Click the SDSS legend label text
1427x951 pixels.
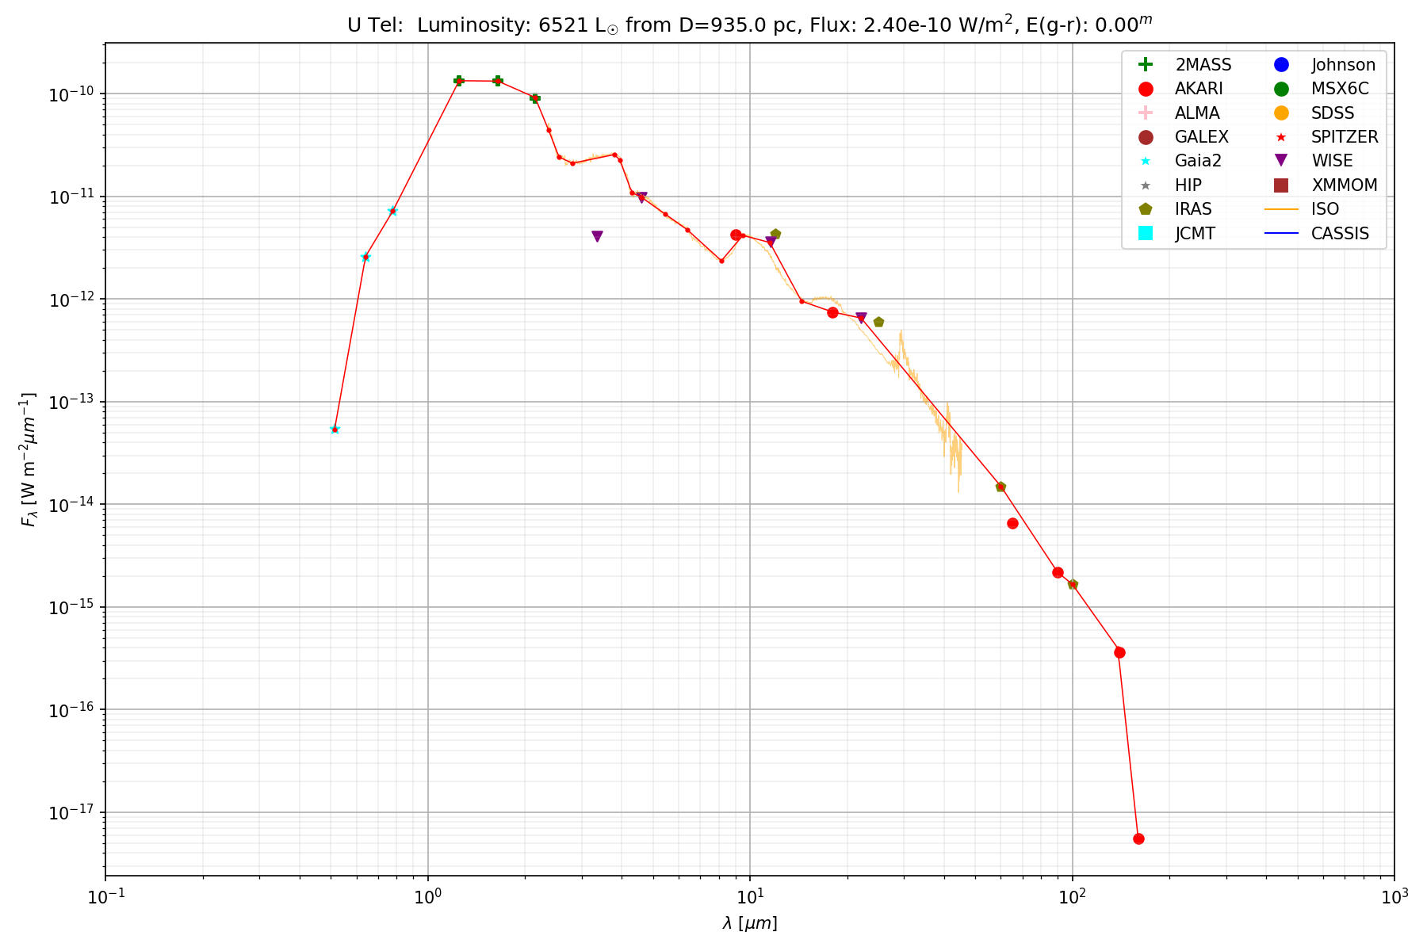pos(1333,113)
